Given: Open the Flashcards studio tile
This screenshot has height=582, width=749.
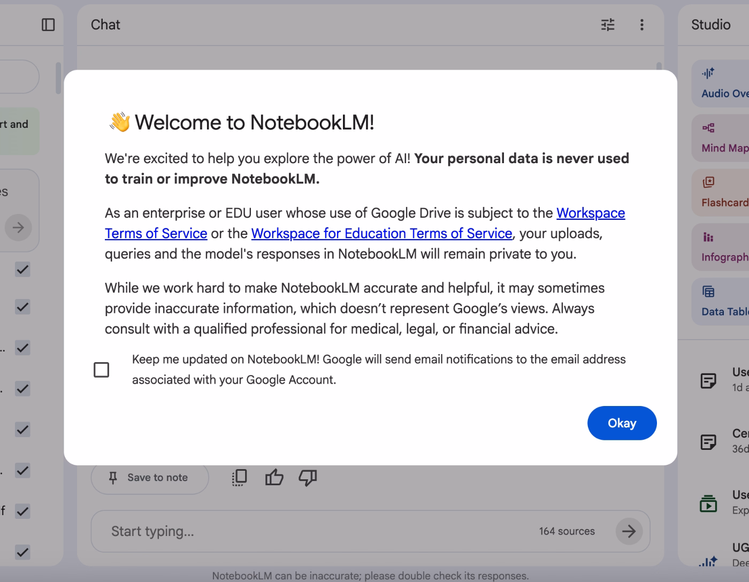Looking at the screenshot, I should tap(720, 193).
